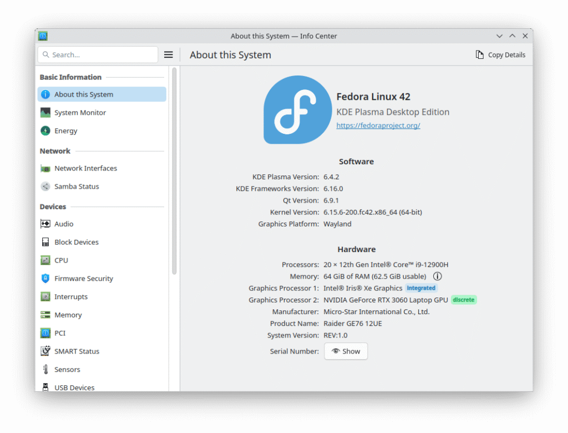
Task: Click the graphics platform value 'Wayland'
Action: coord(337,224)
